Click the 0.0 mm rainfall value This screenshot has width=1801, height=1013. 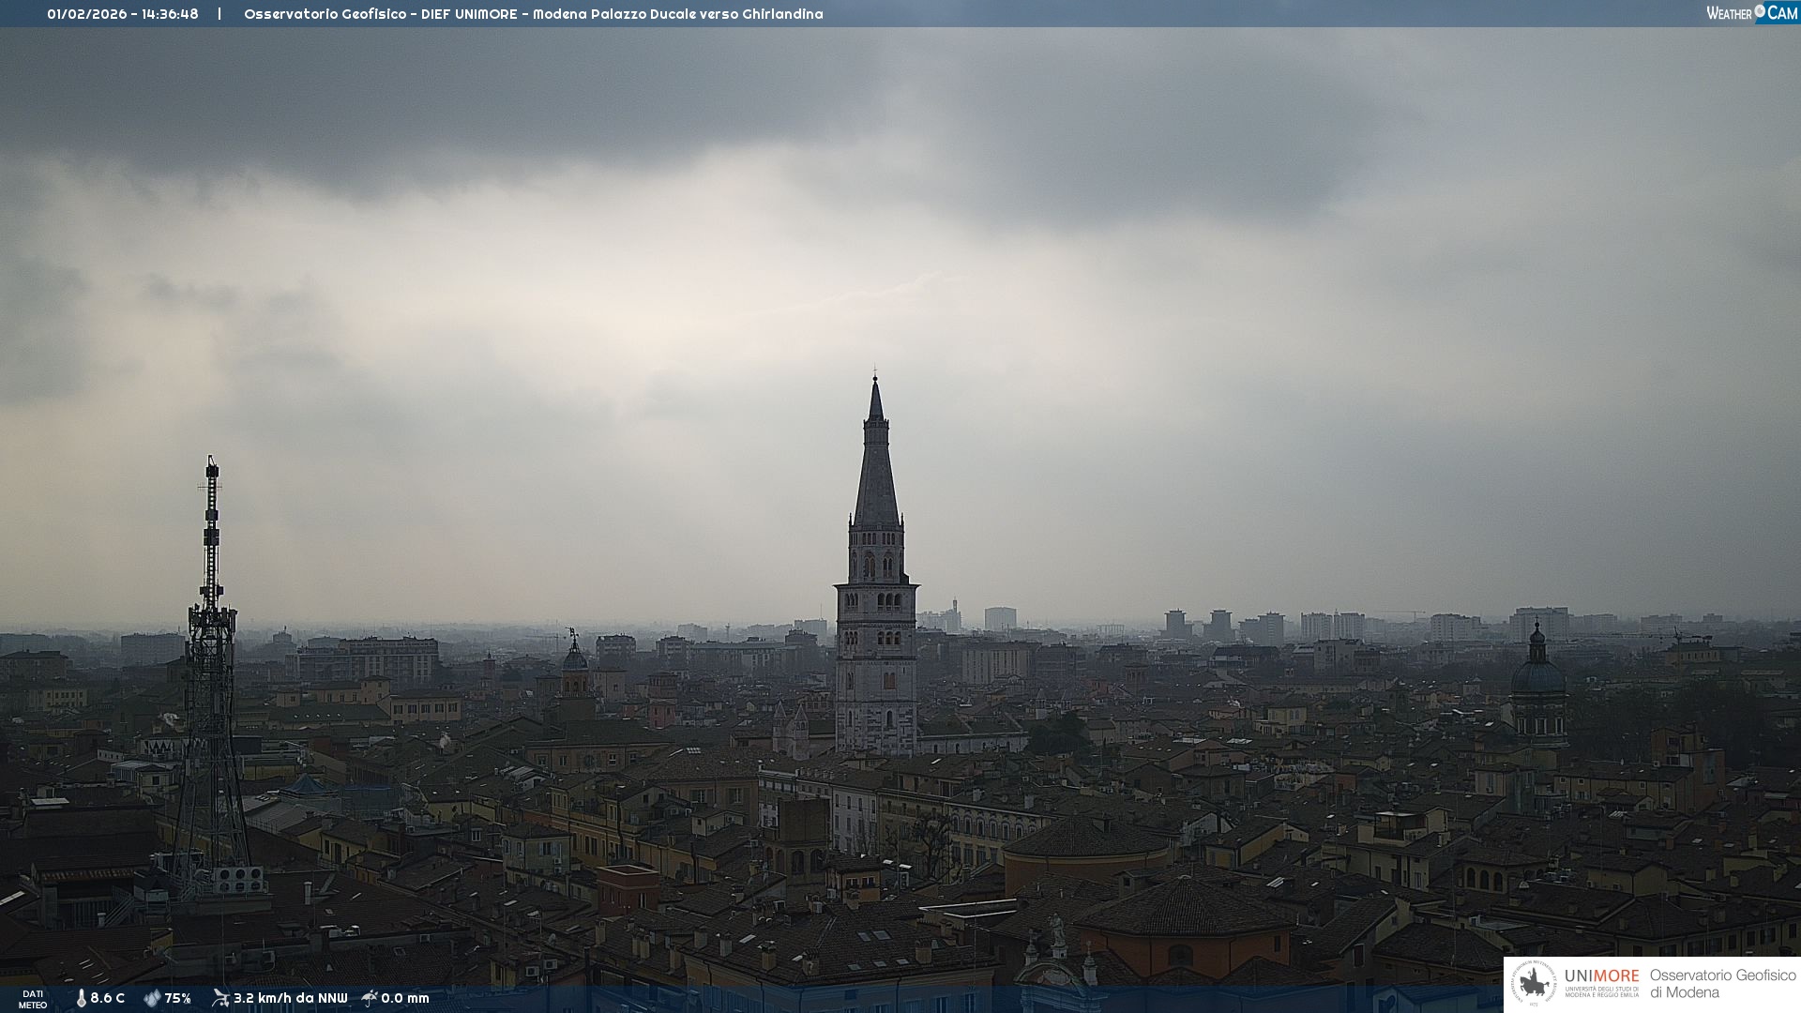[x=405, y=998]
